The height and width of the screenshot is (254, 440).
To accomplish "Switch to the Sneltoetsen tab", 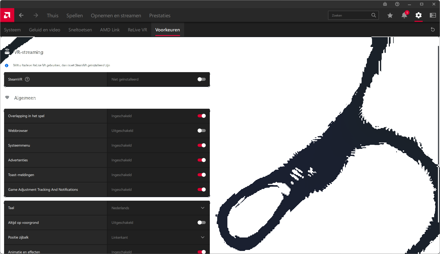I will tap(80, 30).
